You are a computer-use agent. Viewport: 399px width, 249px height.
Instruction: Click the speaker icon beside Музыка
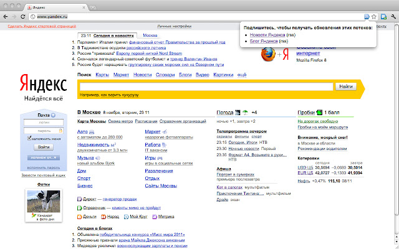point(98,158)
